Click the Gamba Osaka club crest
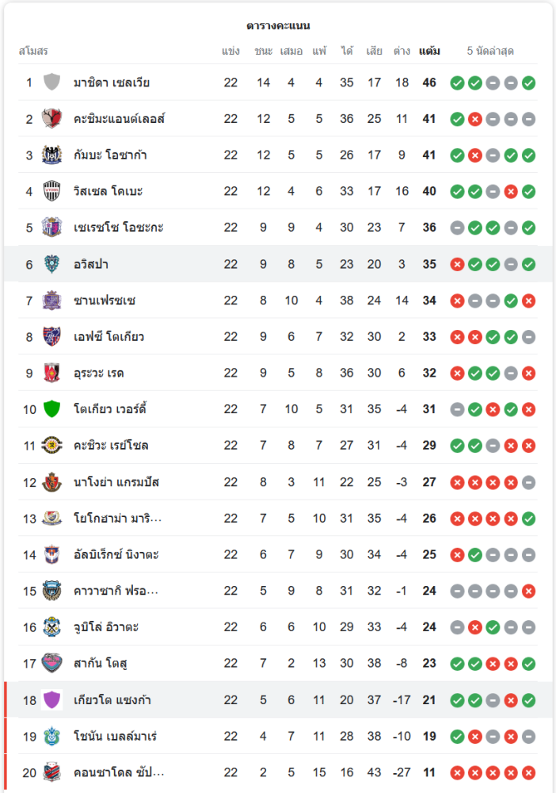Image resolution: width=556 pixels, height=793 pixels. pyautogui.click(x=52, y=155)
